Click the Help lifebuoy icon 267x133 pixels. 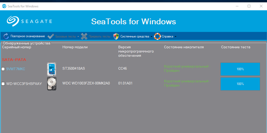click(x=157, y=36)
